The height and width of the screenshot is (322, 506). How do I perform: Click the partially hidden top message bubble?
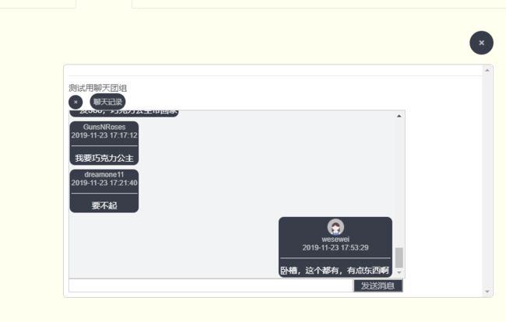[124, 113]
